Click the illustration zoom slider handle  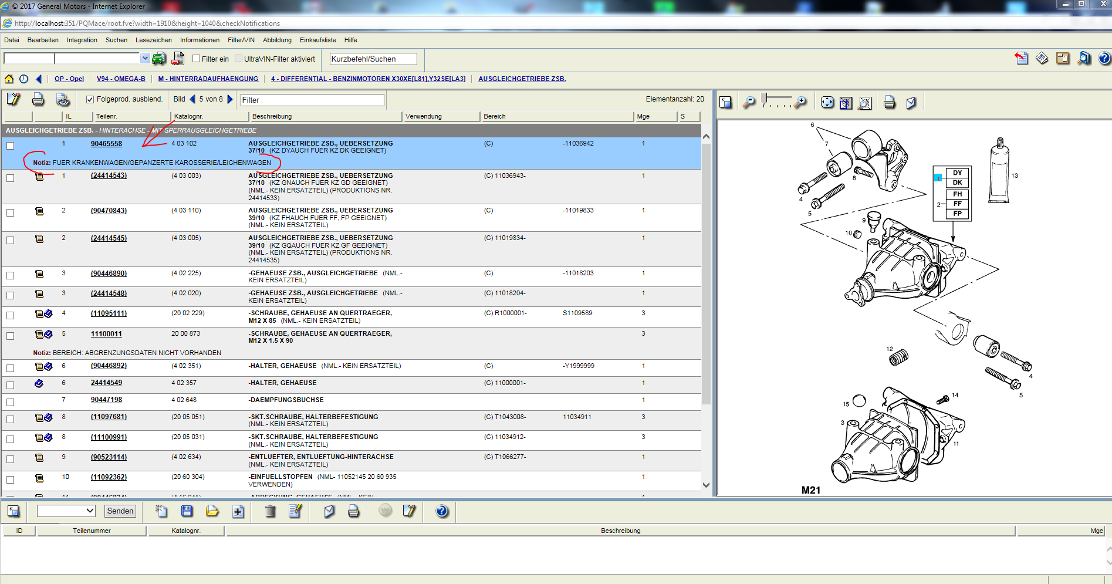[x=764, y=99]
